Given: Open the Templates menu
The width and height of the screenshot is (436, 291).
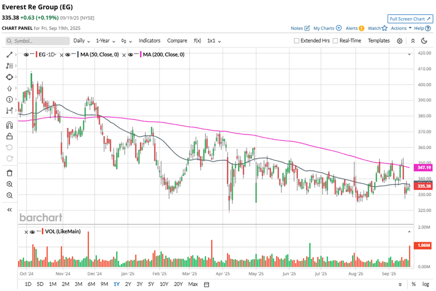Looking at the screenshot, I should (378, 41).
